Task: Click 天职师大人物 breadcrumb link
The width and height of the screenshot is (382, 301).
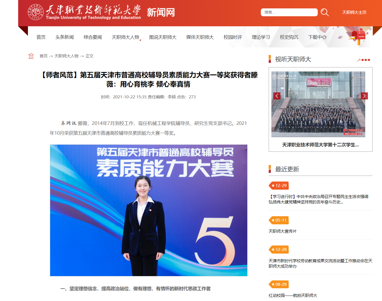Action: 66,56
